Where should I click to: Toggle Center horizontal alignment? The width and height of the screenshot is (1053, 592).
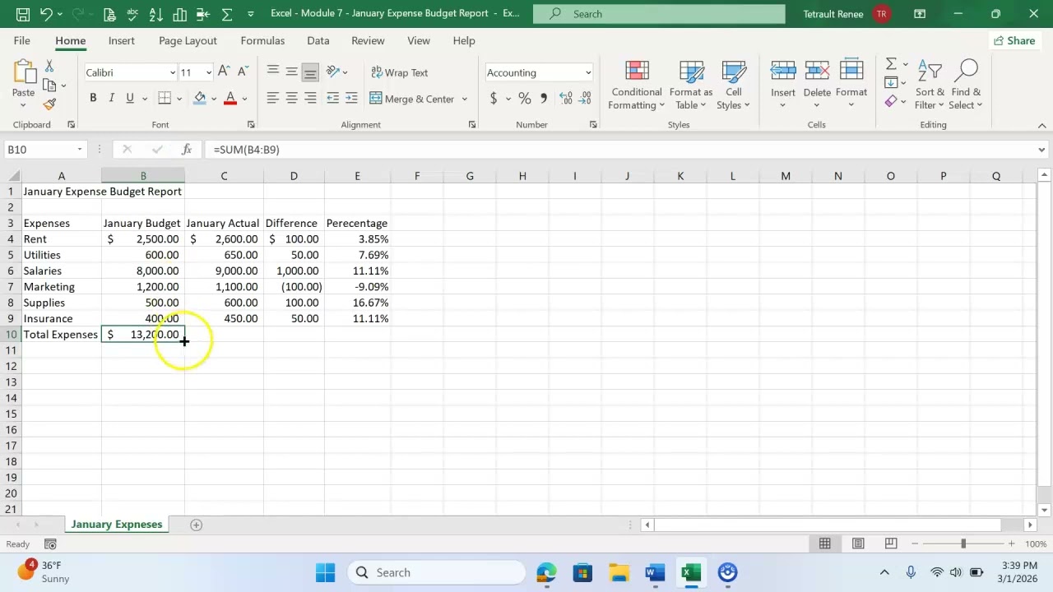(x=291, y=99)
